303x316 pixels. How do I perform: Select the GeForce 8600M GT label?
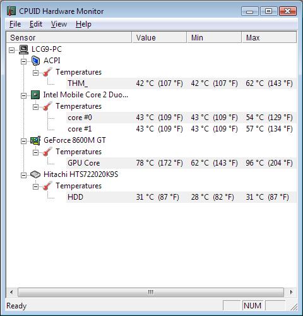(74, 140)
